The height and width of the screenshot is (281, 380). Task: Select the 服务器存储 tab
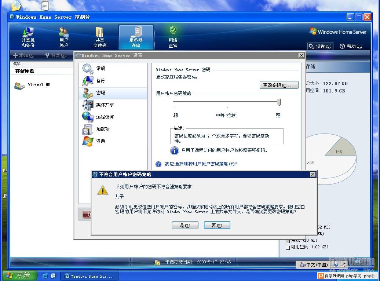tap(136, 37)
